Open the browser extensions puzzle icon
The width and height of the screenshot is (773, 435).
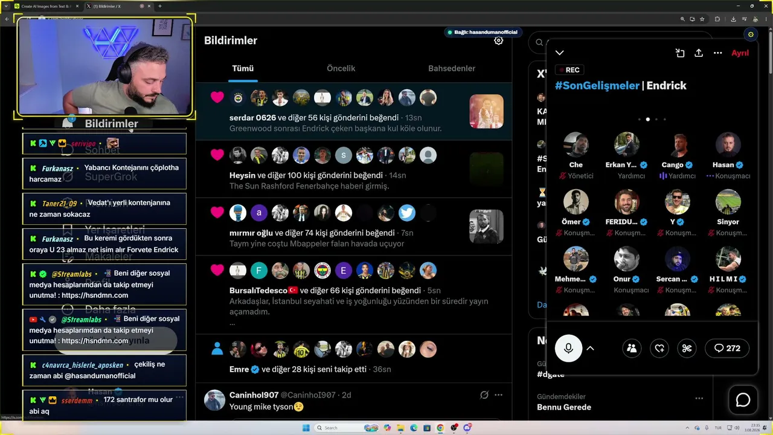pos(717,19)
